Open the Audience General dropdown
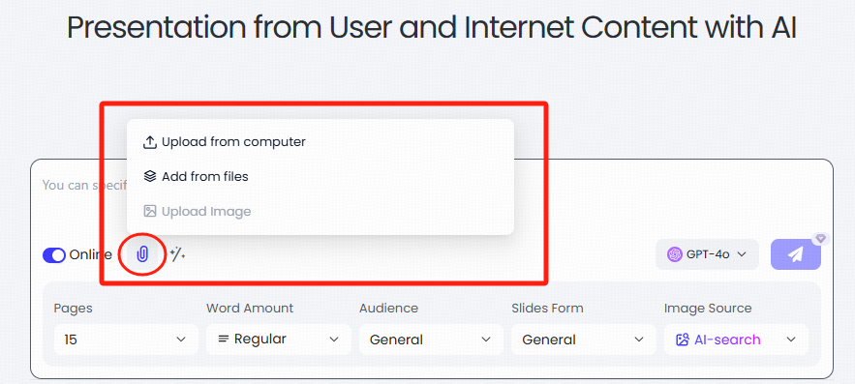This screenshot has height=384, width=855. tap(431, 340)
